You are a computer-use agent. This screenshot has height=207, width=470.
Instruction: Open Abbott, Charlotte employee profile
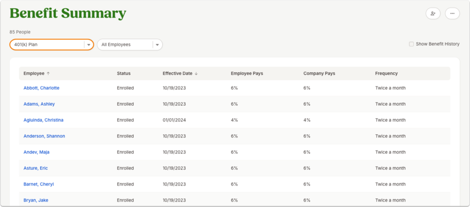pyautogui.click(x=41, y=88)
